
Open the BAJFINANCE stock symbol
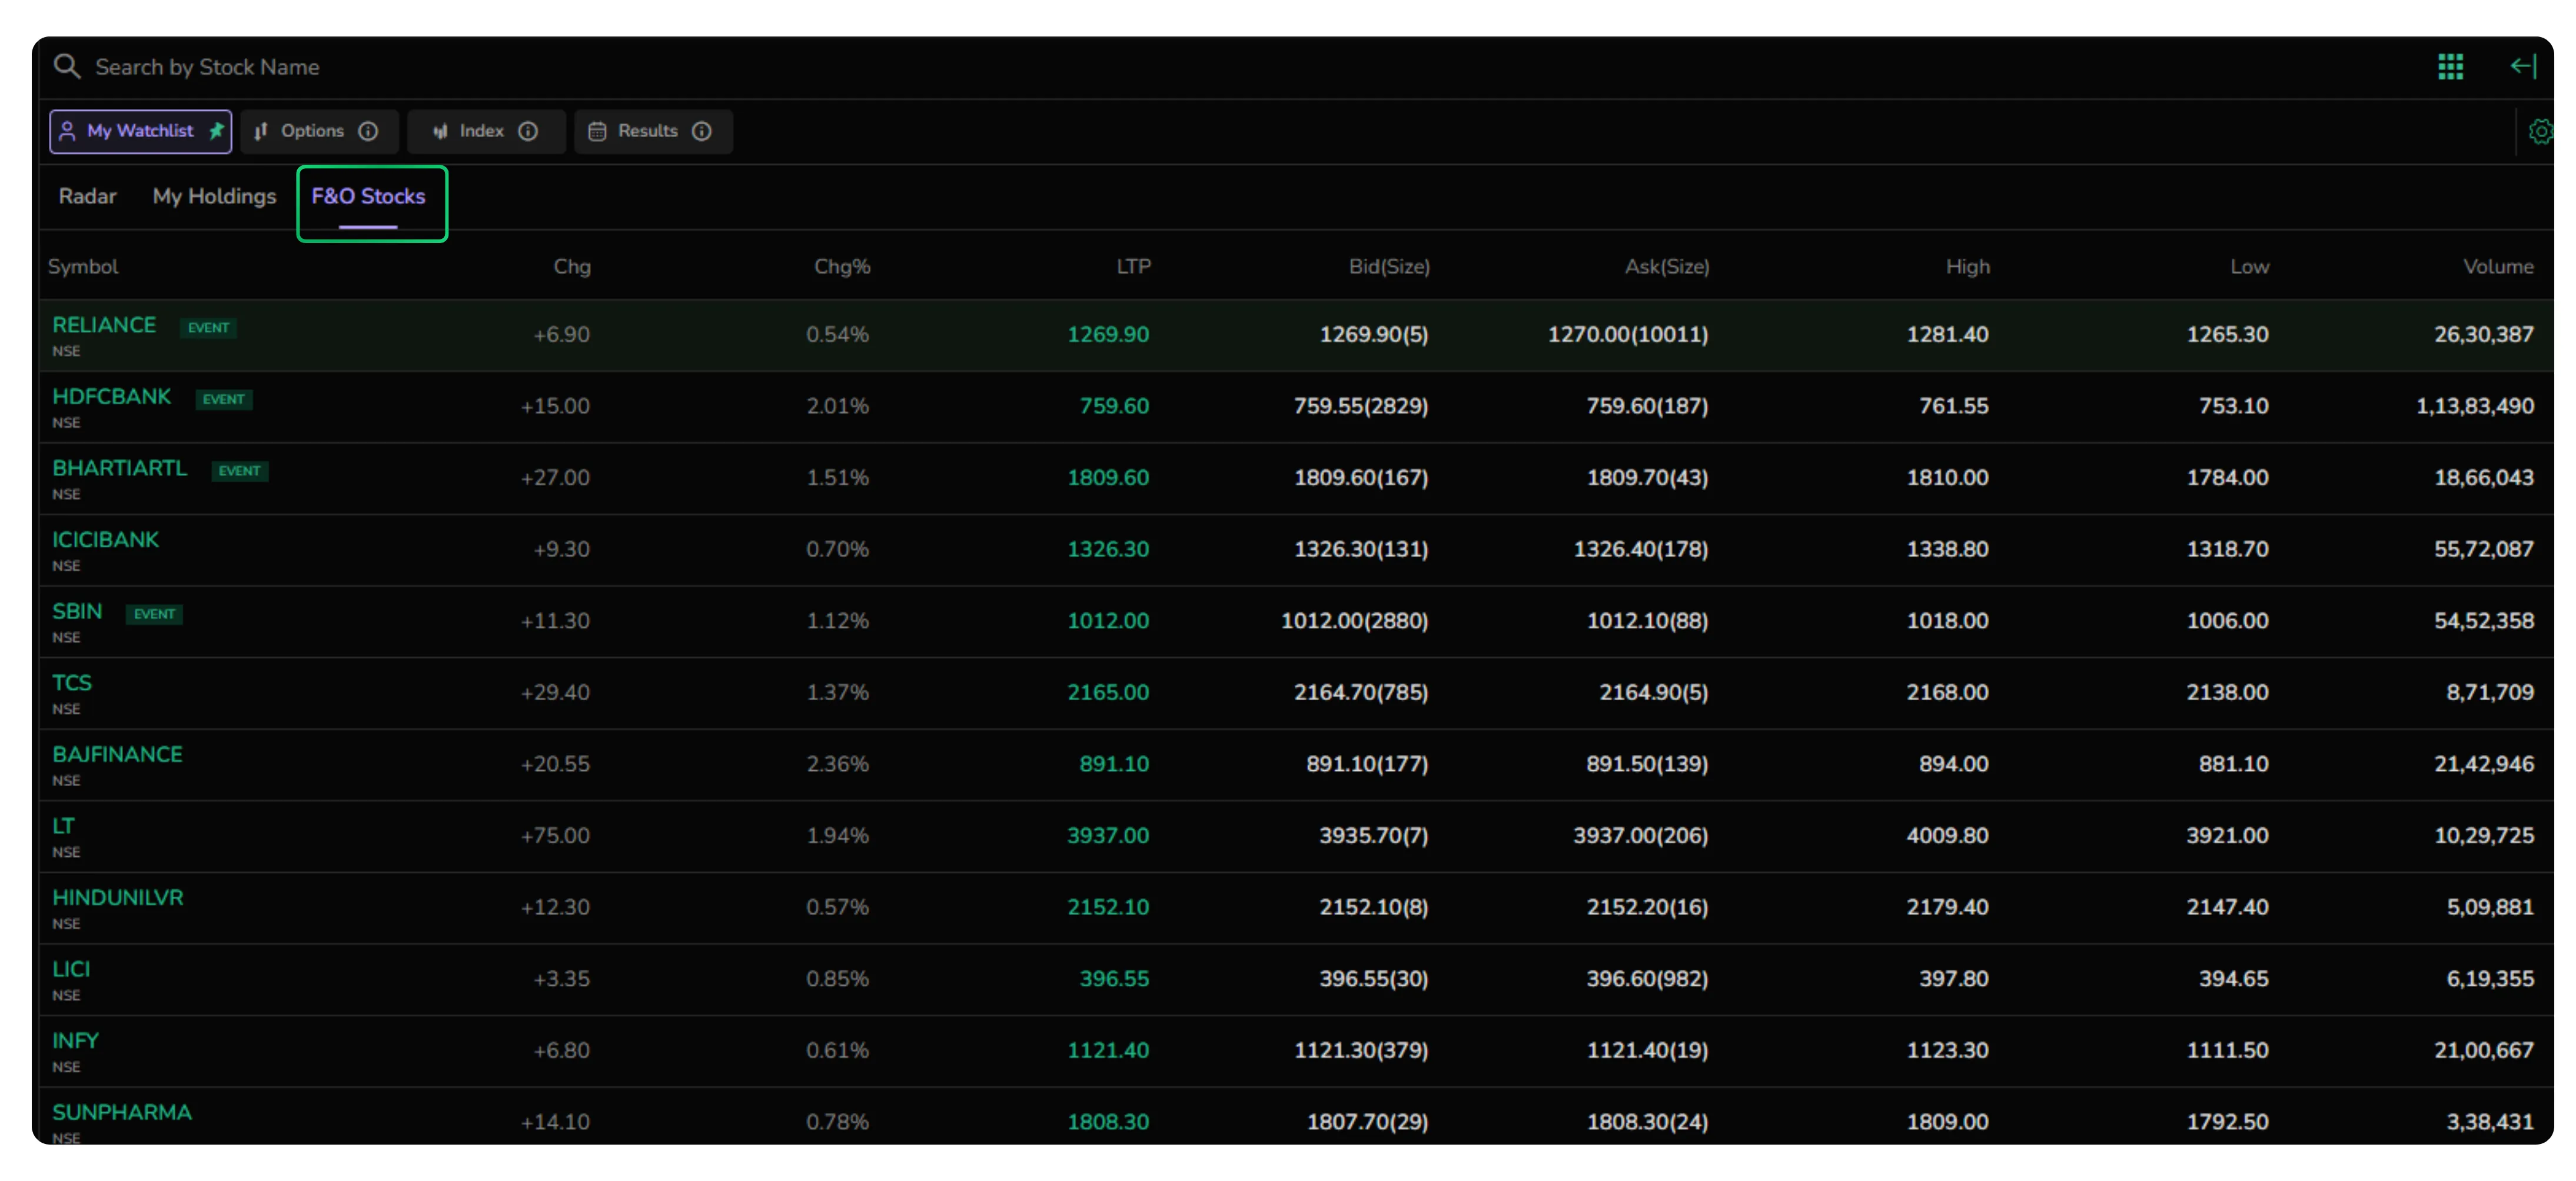(x=117, y=755)
